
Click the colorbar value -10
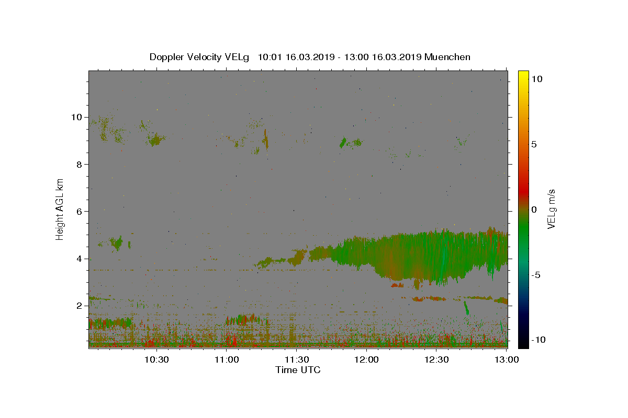pos(538,340)
